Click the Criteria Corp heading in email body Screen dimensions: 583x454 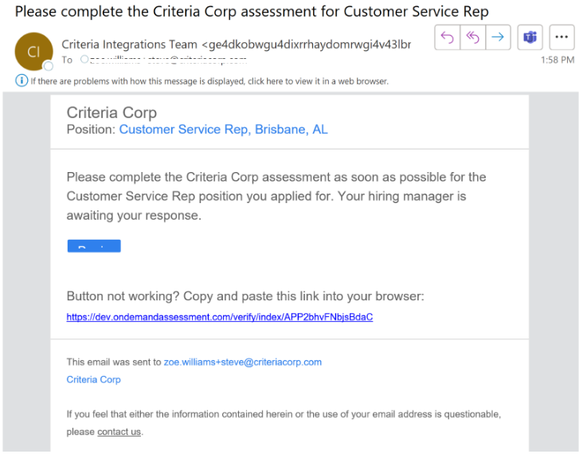pyautogui.click(x=112, y=113)
